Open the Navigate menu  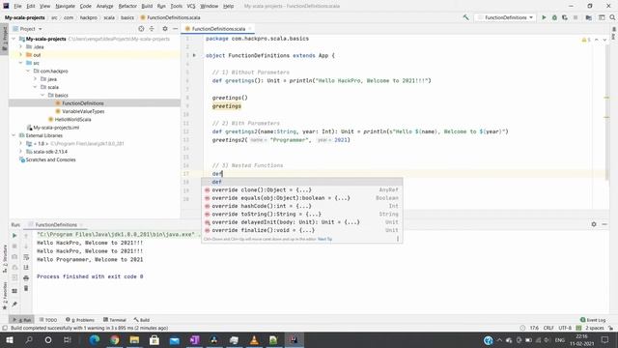(x=65, y=6)
